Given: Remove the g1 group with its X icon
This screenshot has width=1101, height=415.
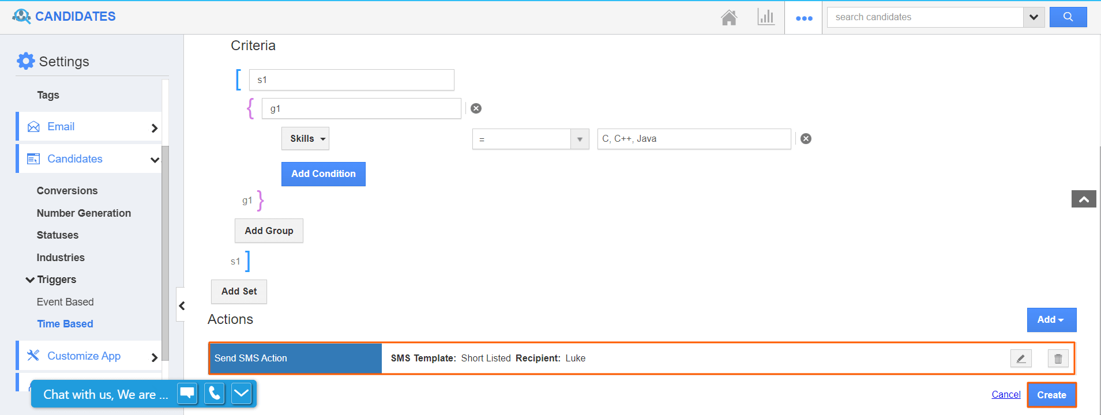Looking at the screenshot, I should tap(476, 108).
